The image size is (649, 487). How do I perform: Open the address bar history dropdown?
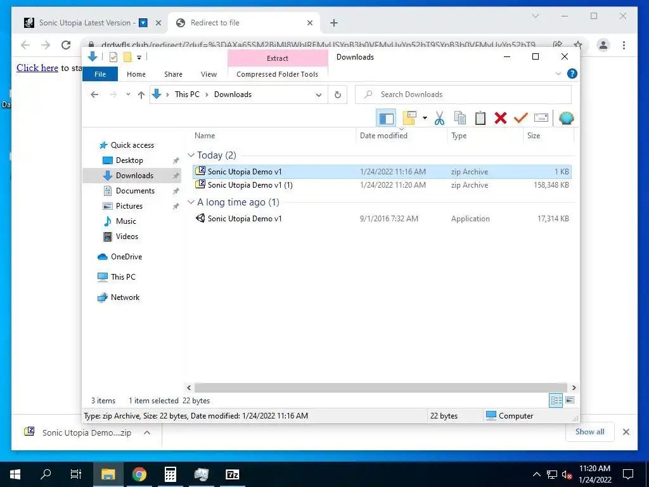point(319,95)
